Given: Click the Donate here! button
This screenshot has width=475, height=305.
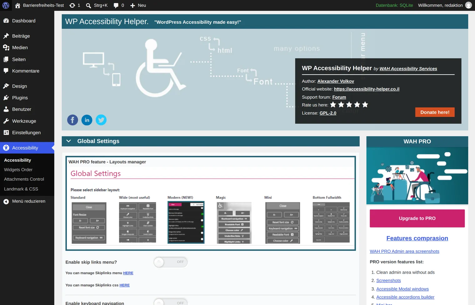Looking at the screenshot, I should click(435, 112).
